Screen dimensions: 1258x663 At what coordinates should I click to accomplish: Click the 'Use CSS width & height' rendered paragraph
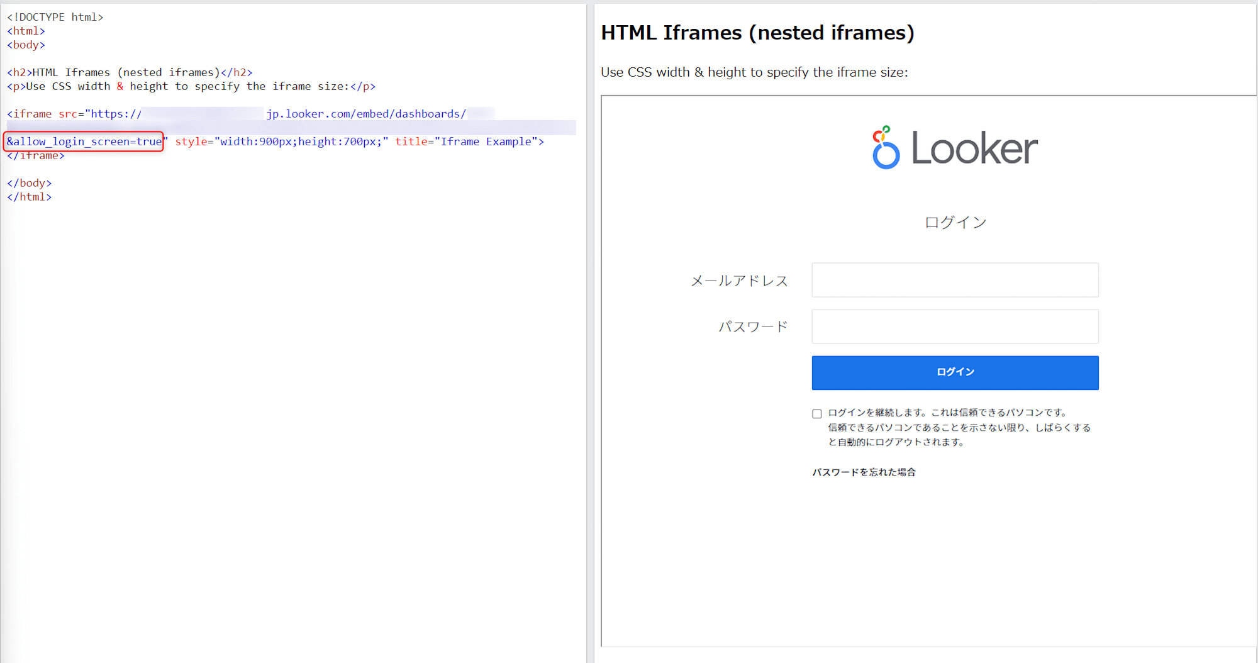point(754,72)
